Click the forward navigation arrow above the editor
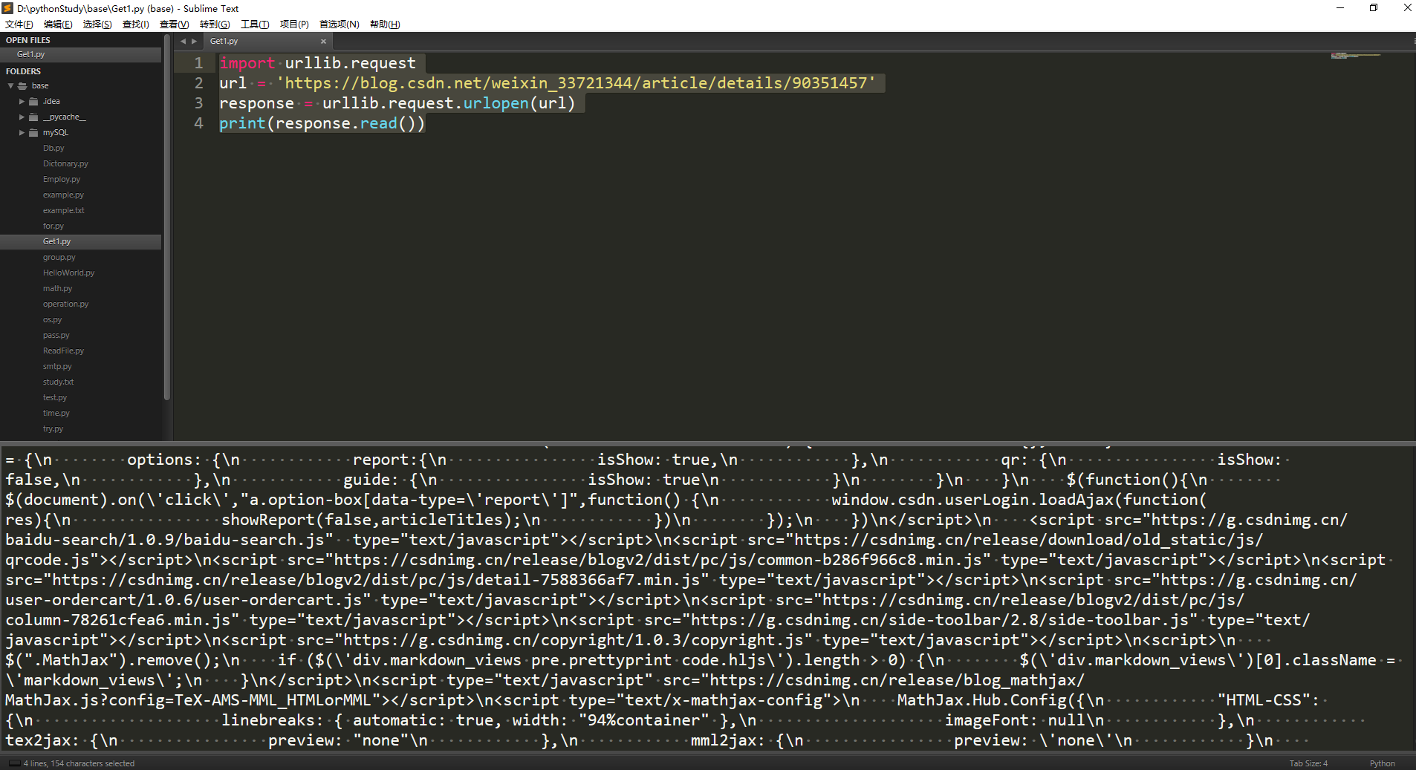 point(195,41)
